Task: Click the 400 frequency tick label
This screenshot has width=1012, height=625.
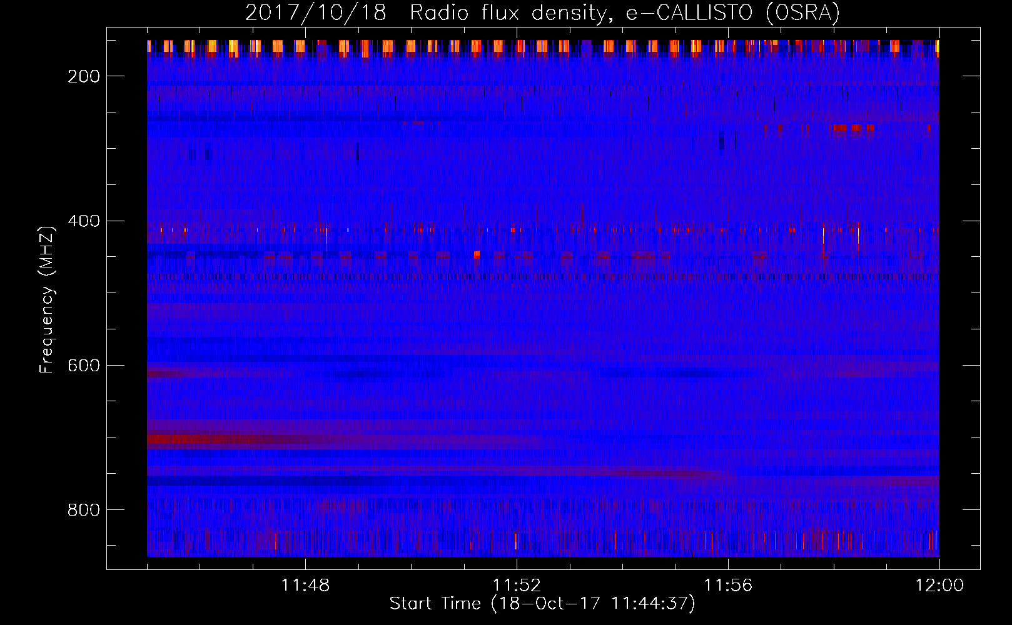Action: point(84,221)
